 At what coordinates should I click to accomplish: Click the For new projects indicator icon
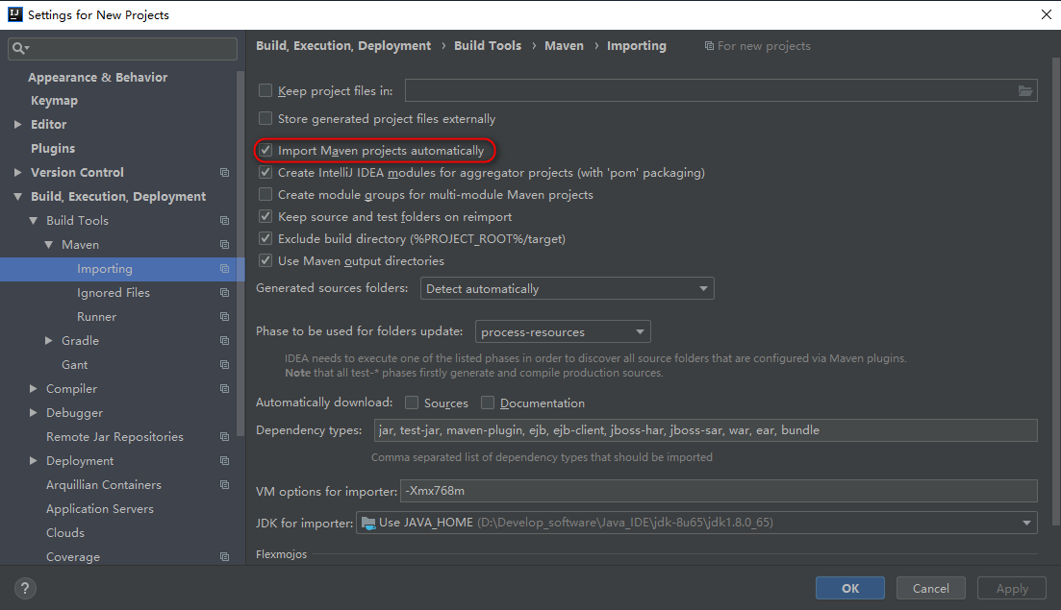(709, 46)
